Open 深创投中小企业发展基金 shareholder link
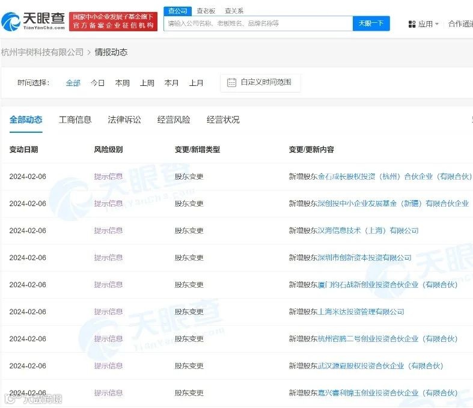 coord(393,204)
